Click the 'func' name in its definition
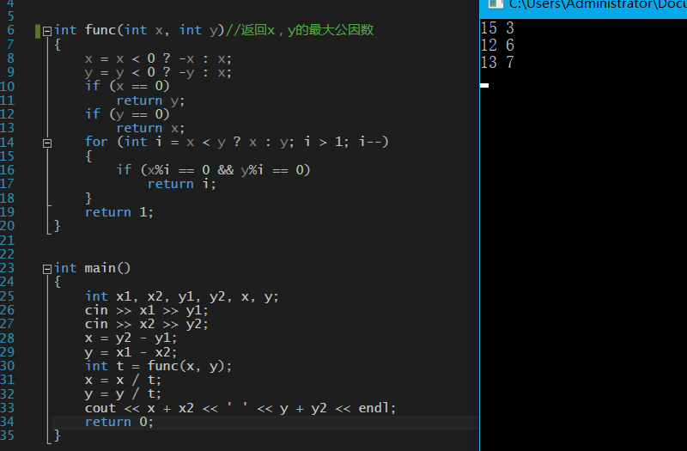The image size is (687, 451). 102,30
